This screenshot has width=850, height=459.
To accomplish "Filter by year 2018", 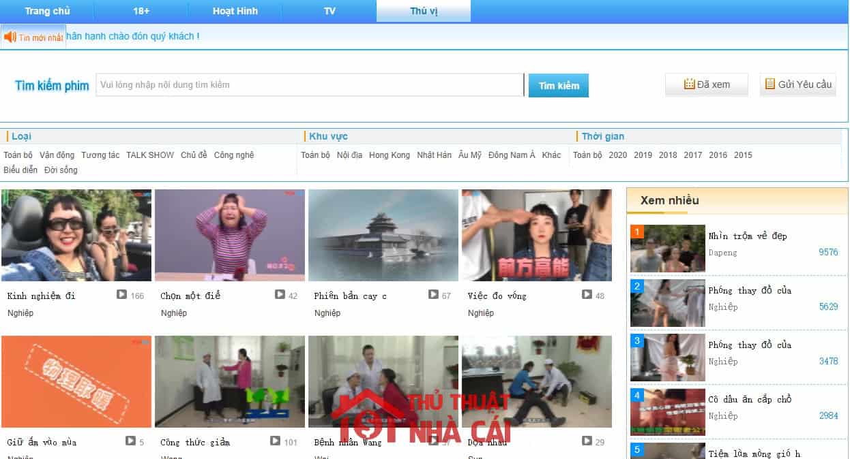I will click(x=668, y=155).
